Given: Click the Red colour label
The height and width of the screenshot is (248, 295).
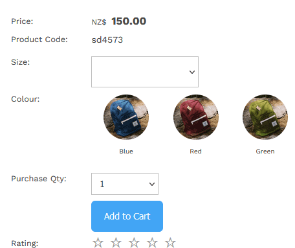Looking at the screenshot, I should [x=195, y=152].
